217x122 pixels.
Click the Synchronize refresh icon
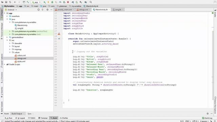(x=10, y=2)
